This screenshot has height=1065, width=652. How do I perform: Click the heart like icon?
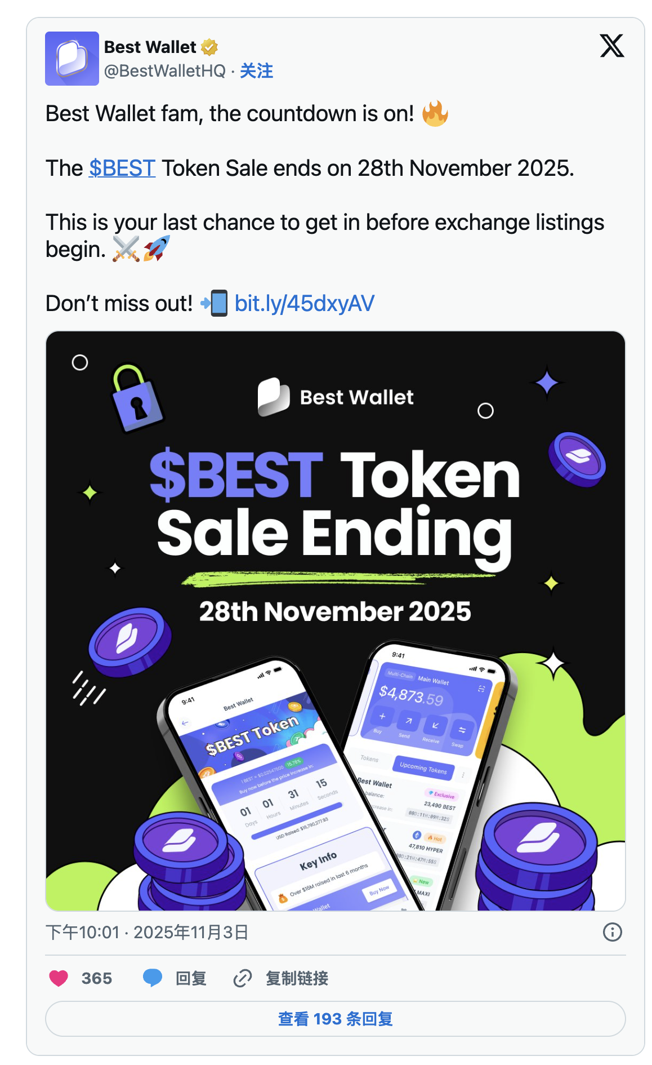tap(59, 978)
